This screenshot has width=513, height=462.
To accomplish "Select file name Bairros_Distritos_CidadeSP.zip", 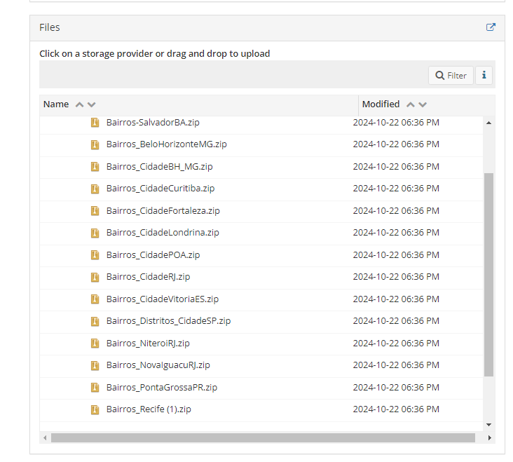I will pos(168,321).
